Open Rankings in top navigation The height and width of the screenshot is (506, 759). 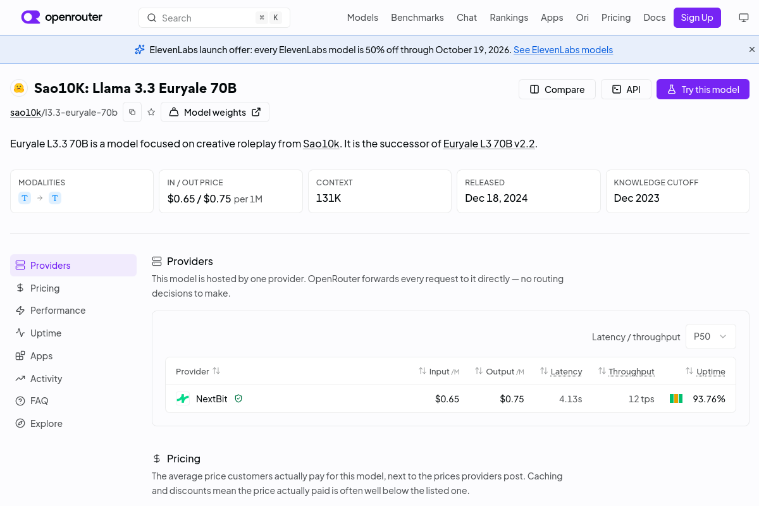pyautogui.click(x=509, y=18)
